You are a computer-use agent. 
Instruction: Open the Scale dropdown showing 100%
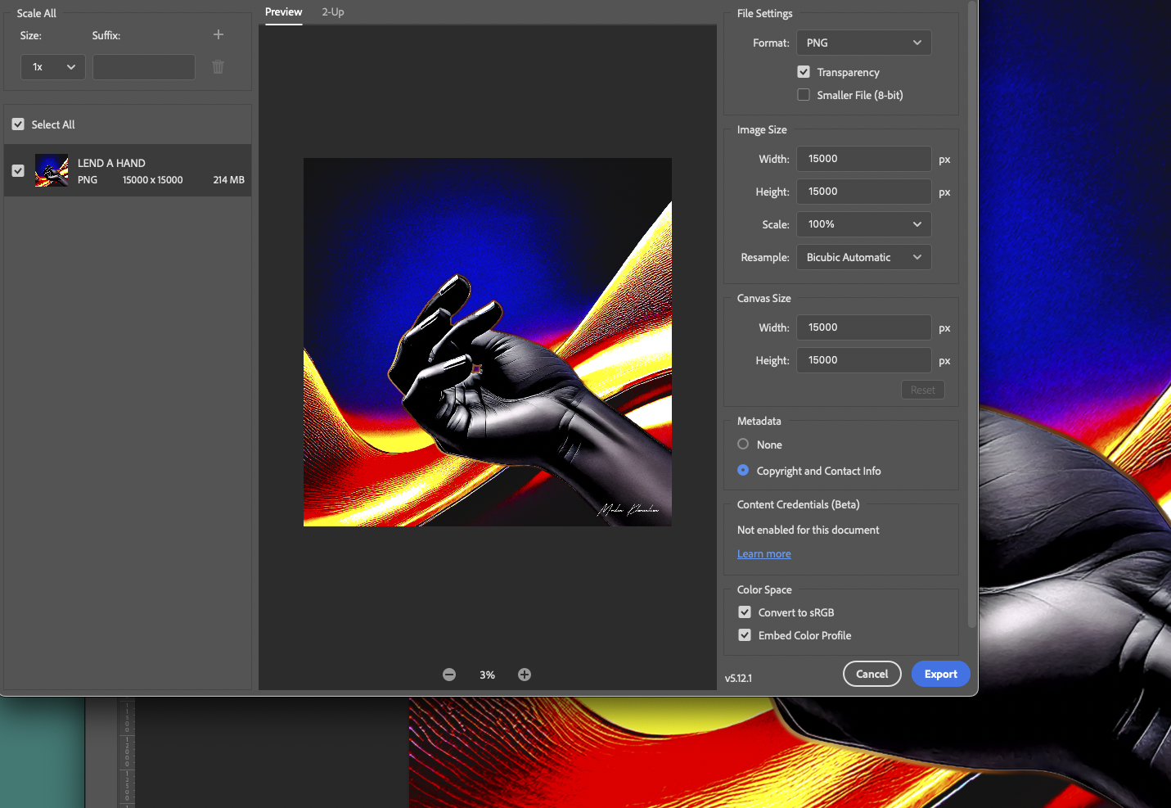[864, 224]
